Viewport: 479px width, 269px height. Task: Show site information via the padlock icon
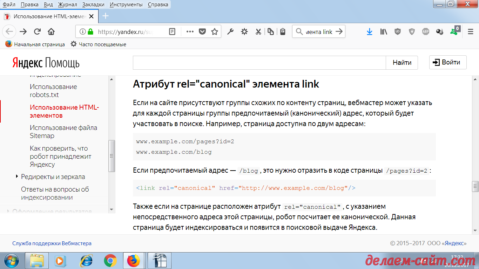point(90,32)
